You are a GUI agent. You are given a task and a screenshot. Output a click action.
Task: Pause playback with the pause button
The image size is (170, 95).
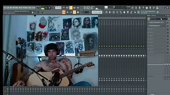pyautogui.click(x=46, y=8)
